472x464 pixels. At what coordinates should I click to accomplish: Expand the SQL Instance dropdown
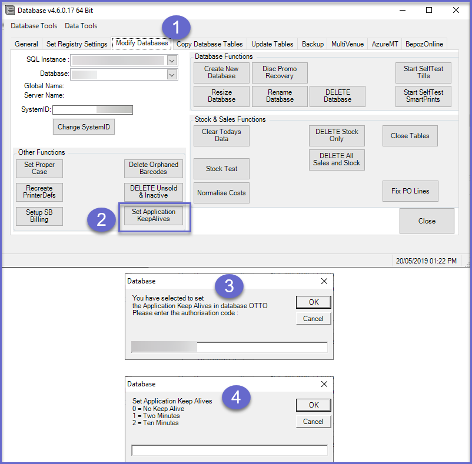coord(172,60)
